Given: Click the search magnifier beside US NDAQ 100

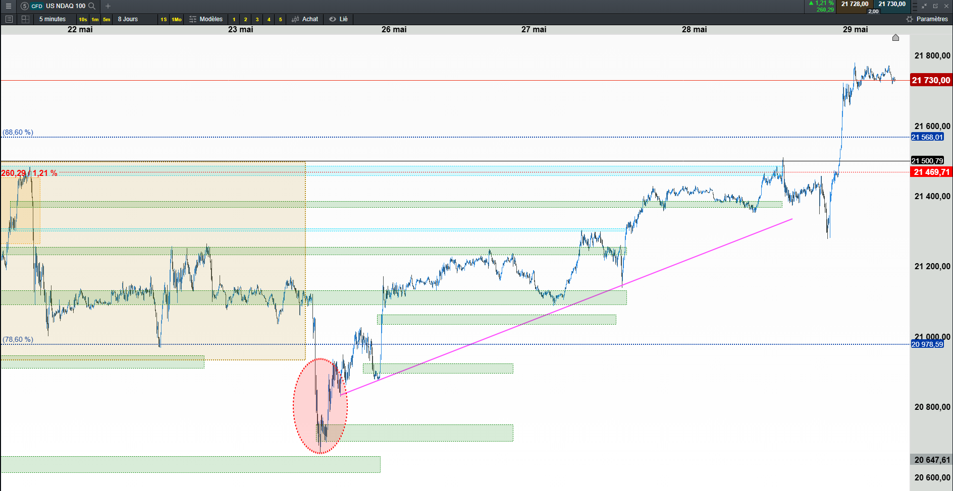Looking at the screenshot, I should (x=92, y=6).
